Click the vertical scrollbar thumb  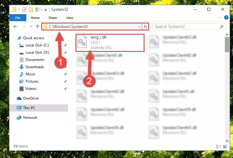(x=227, y=45)
